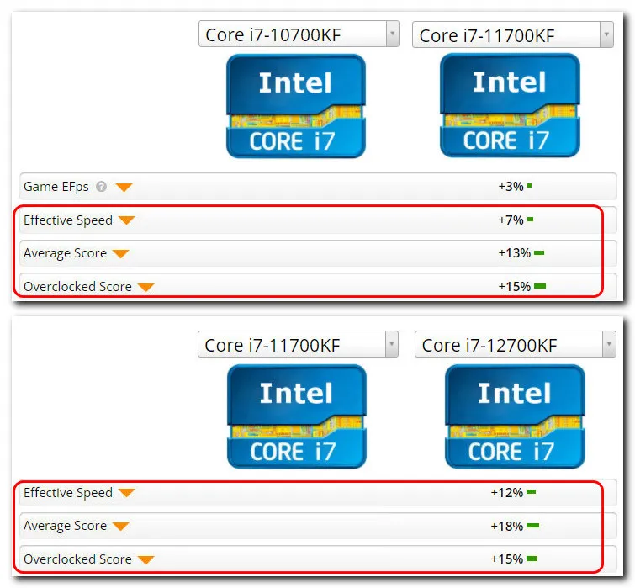Click the Average Score label in the +13% row
The width and height of the screenshot is (635, 588).
[65, 253]
